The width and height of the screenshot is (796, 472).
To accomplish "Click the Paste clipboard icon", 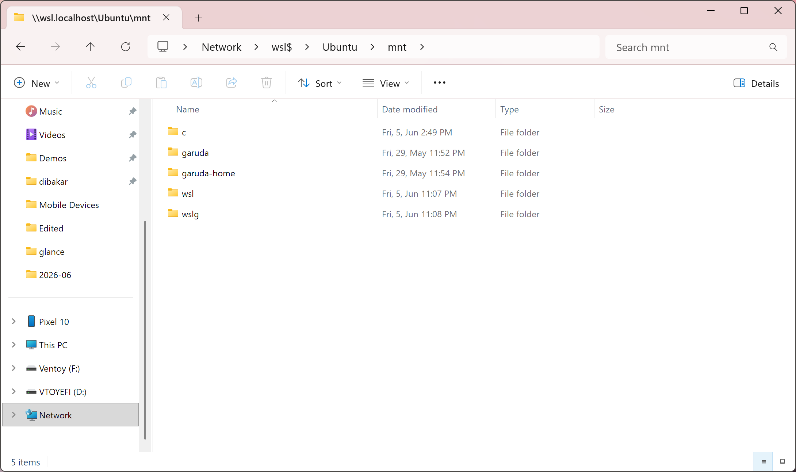I will pos(161,83).
